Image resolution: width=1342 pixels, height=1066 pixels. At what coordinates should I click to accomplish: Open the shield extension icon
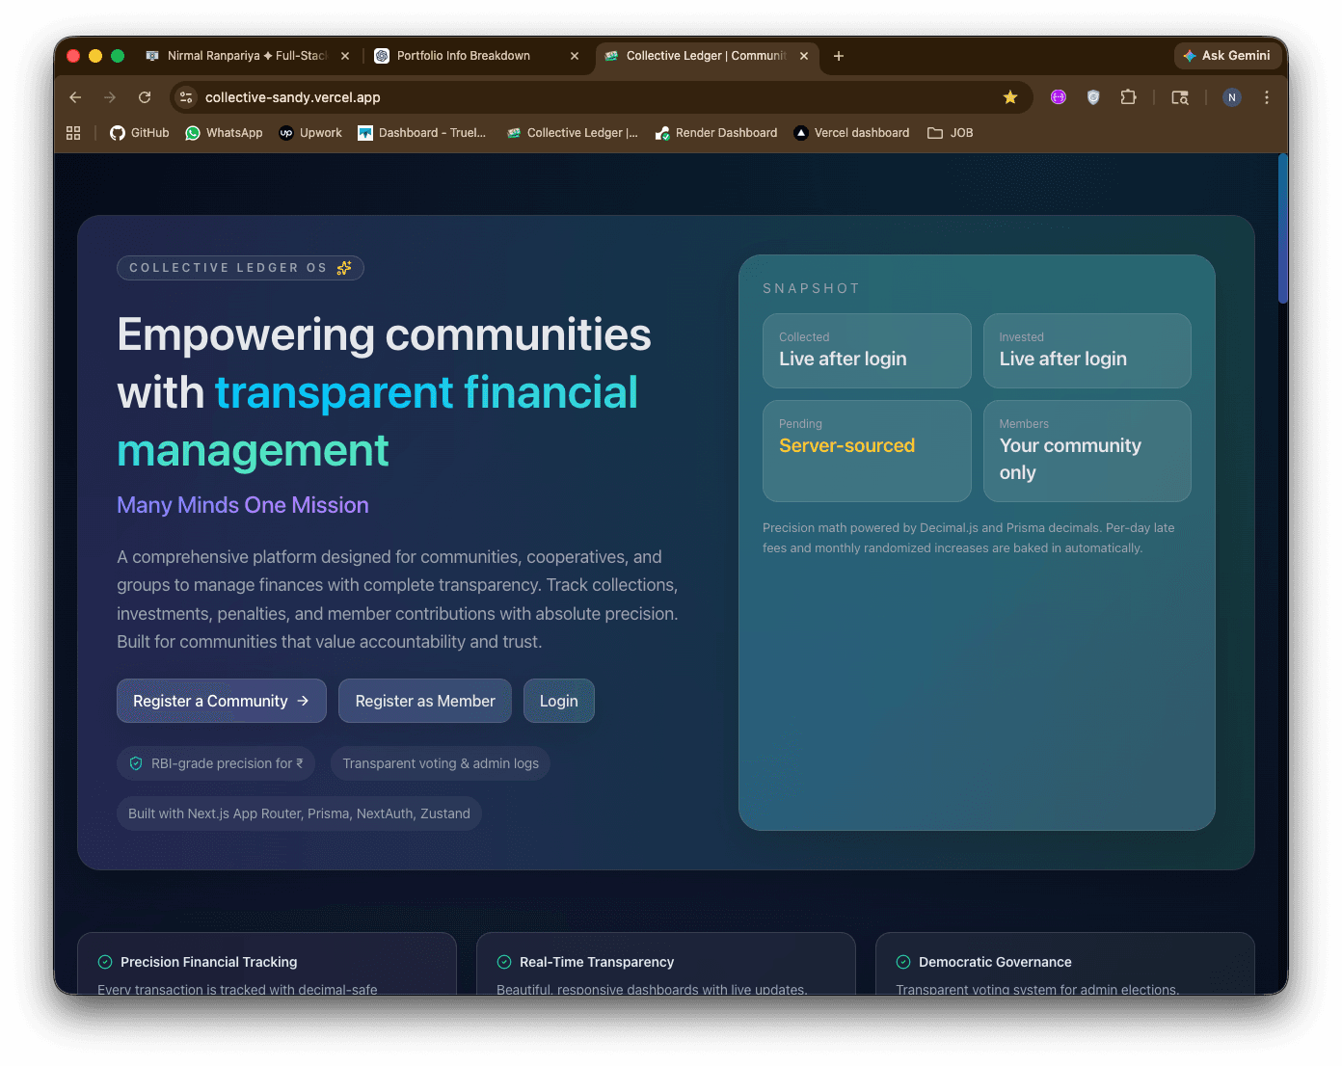[x=1093, y=97]
